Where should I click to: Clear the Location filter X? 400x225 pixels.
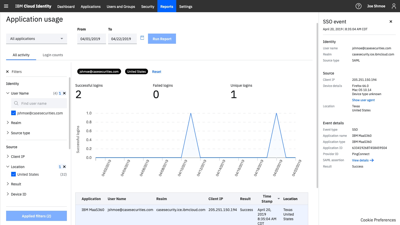coord(64,167)
